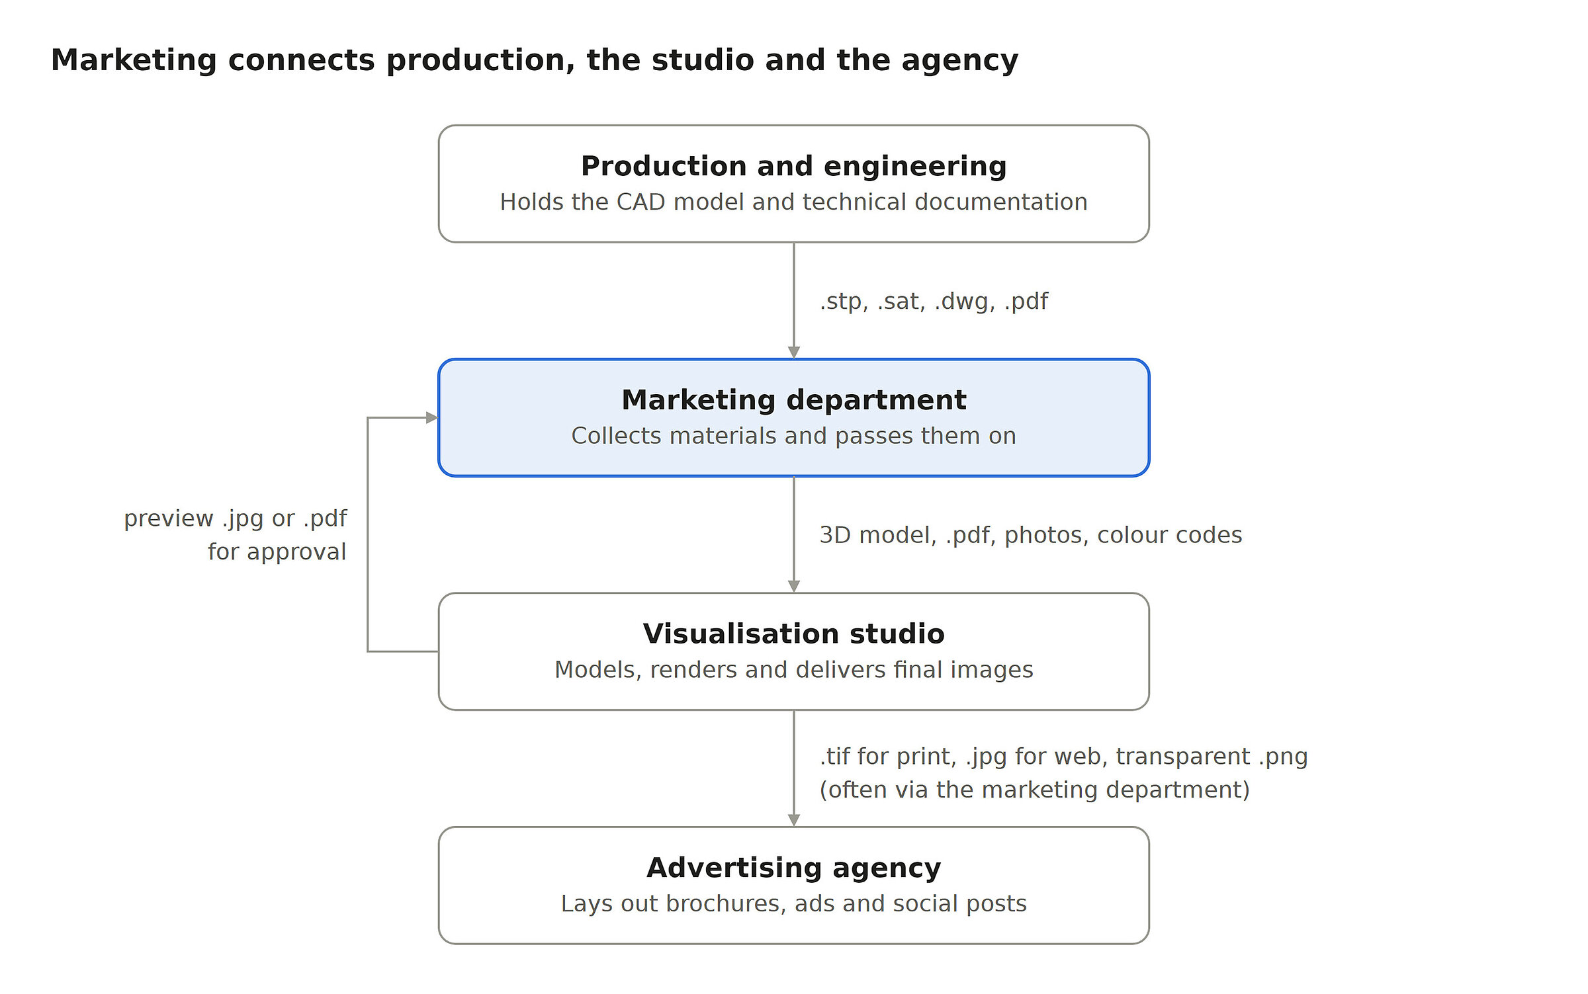
Task: Click the 'for approval' label text
Action: click(277, 552)
